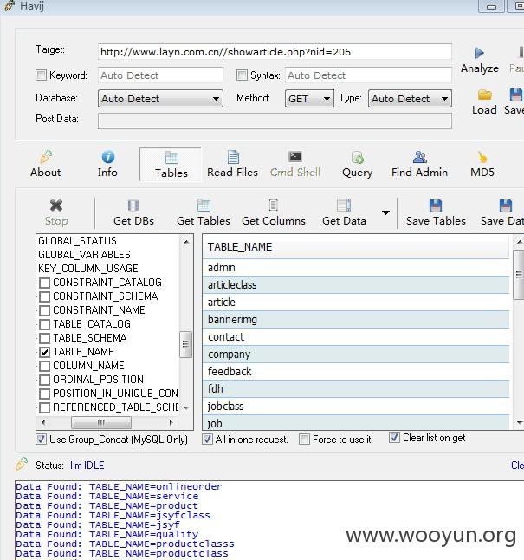Click the Save floppy icon beside Load
Viewport: 524px width, 560px height.
tap(516, 95)
